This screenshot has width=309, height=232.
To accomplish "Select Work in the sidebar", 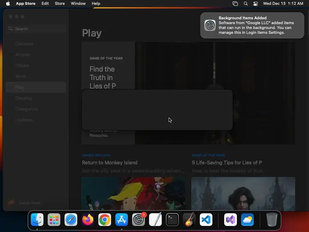I will pos(36,76).
